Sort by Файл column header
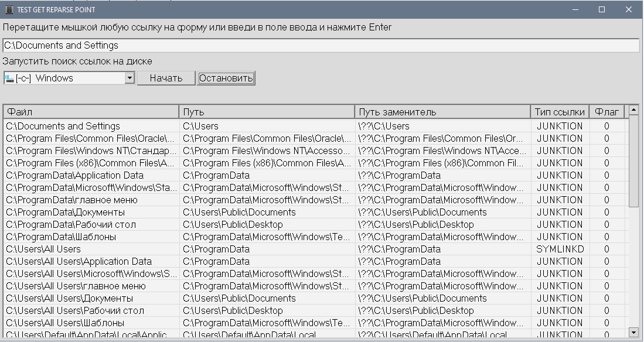Viewport: 644px width, 342px height. tap(91, 112)
